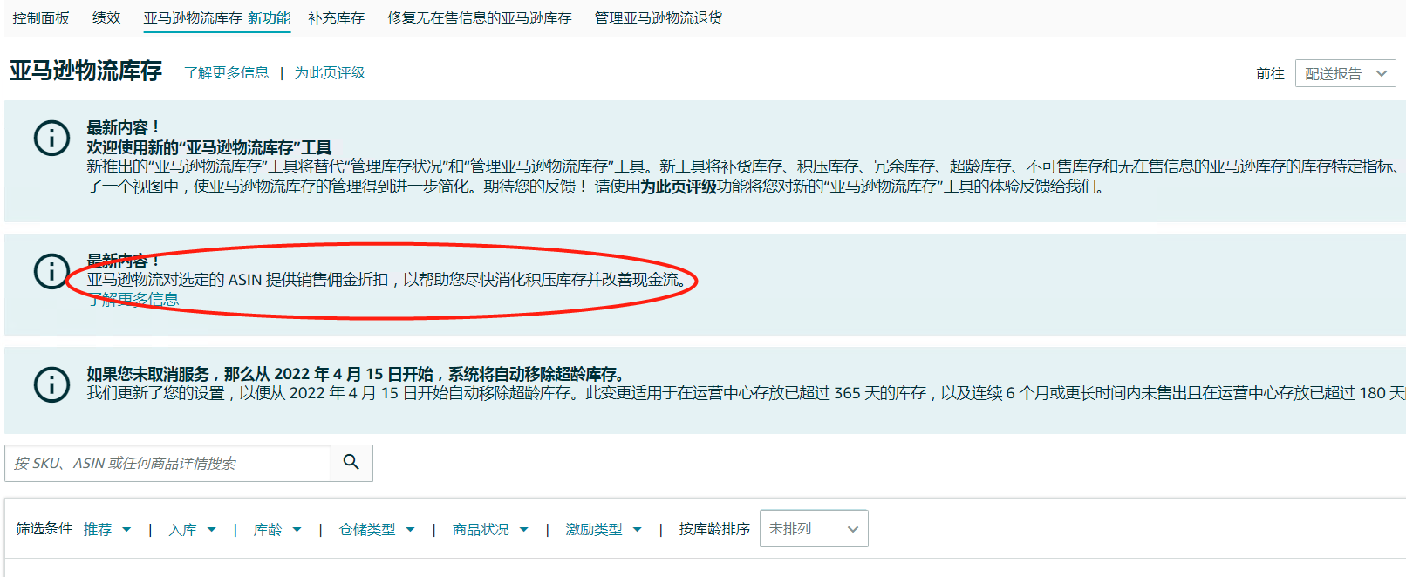This screenshot has width=1406, height=577.
Task: Click the ASIN 提供销售佣金折扣 notice sentence
Action: [x=387, y=280]
